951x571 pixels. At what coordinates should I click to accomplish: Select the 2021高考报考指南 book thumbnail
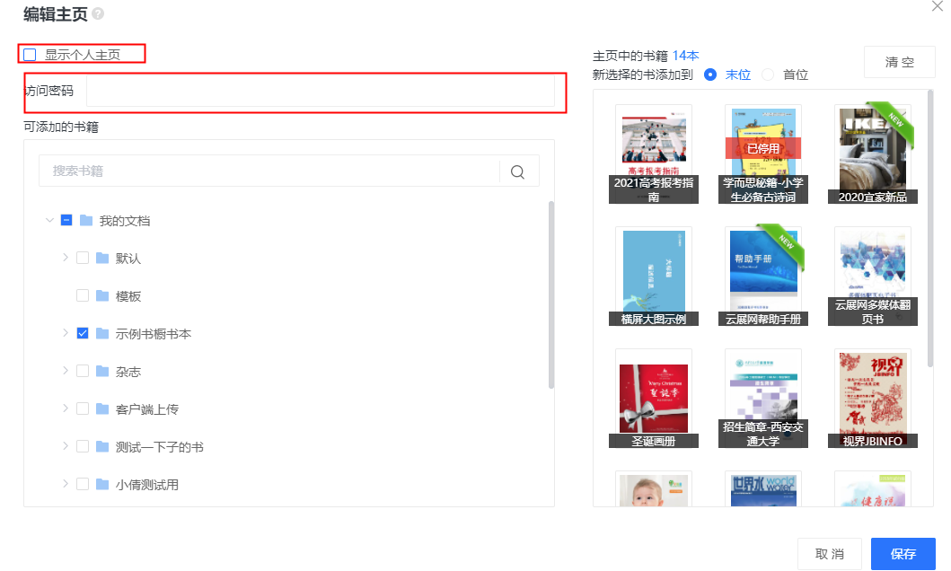pos(653,154)
